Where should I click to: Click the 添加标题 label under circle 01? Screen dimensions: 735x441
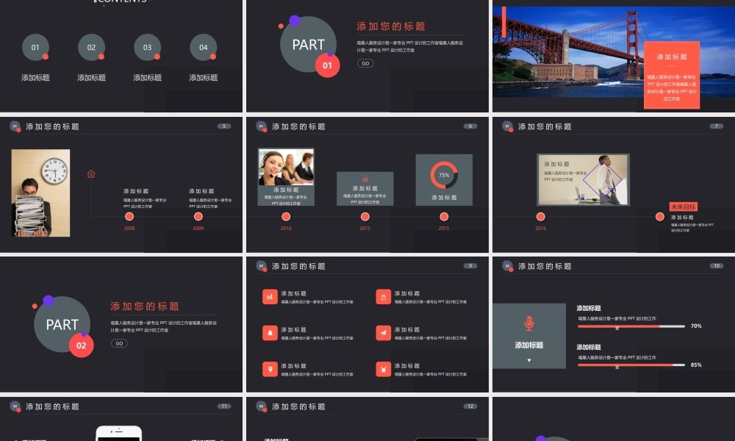point(35,77)
